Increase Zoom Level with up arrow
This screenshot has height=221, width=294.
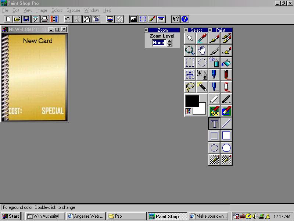click(169, 41)
